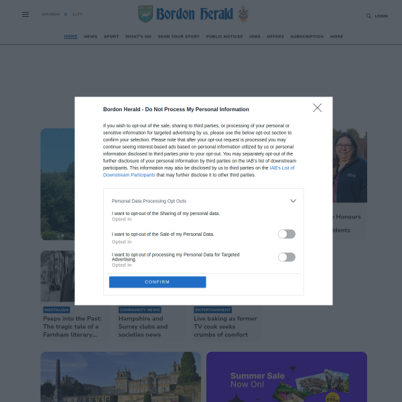
Task: Click the moon weather icon
Action: click(x=66, y=14)
